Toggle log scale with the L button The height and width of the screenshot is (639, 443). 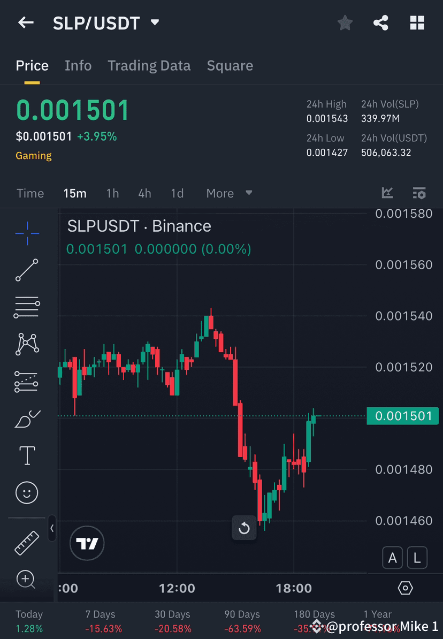417,558
